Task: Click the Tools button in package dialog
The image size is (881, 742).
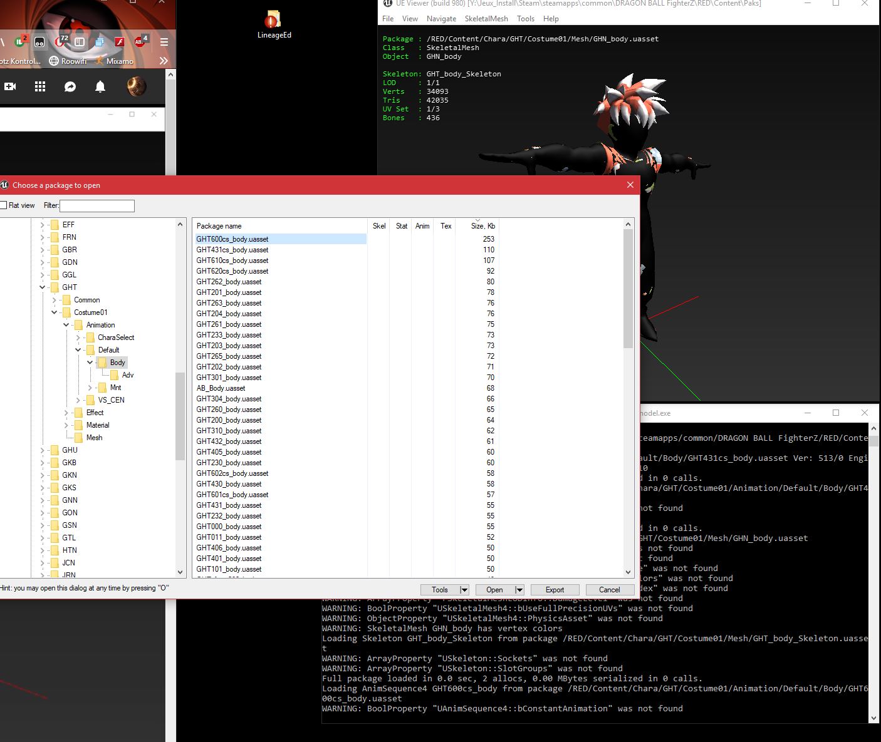Action: pyautogui.click(x=440, y=590)
